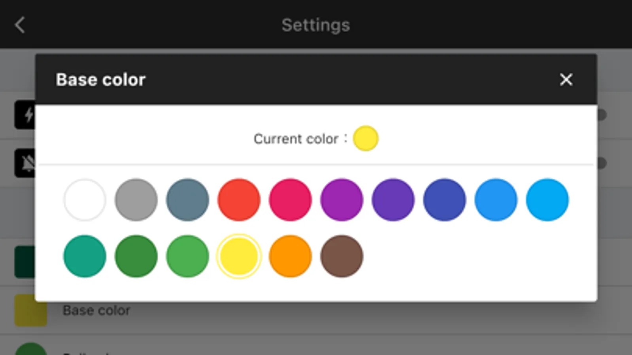Choose the blue color swatch
Screen dimensions: 632x355
pyautogui.click(x=496, y=200)
